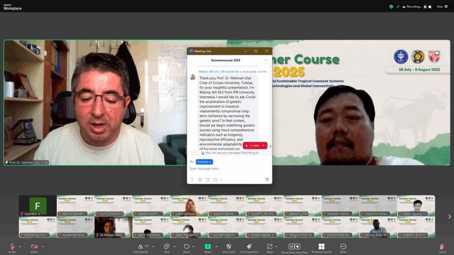Viewport: 454px width, 255px height.
Task: Expand the audio options caret
Action: [20, 246]
